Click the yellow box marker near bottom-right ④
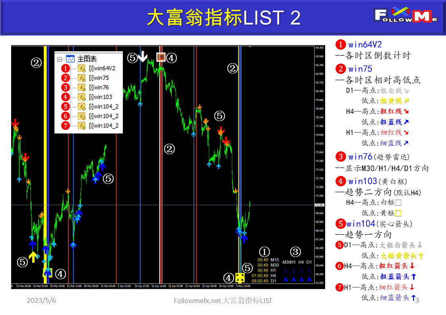Image resolution: width=446 pixels, height=315 pixels. click(240, 278)
